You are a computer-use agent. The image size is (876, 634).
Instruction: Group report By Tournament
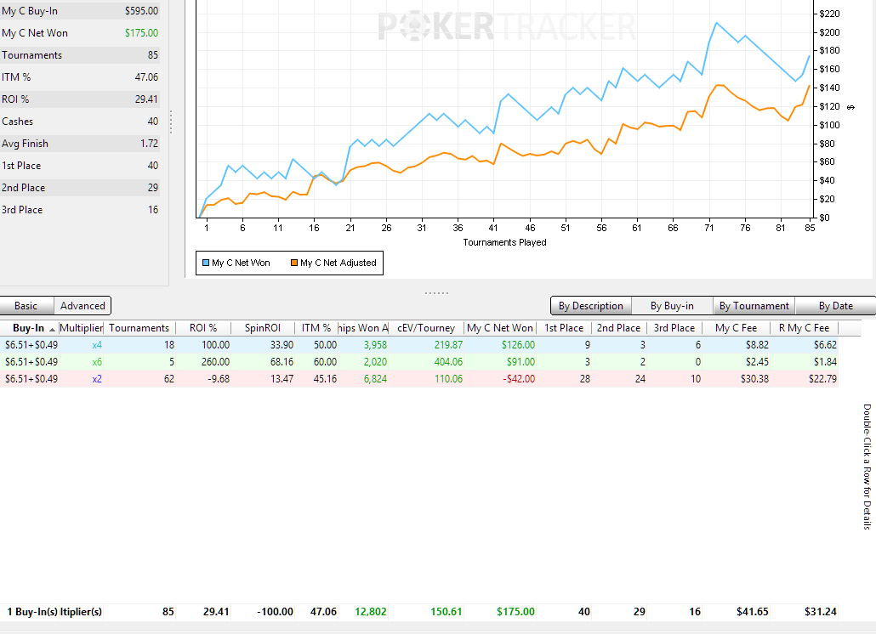[x=754, y=306]
